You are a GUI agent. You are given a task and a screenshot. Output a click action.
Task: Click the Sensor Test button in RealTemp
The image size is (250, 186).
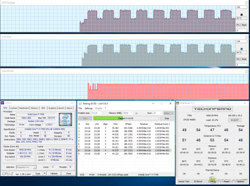pos(184,181)
